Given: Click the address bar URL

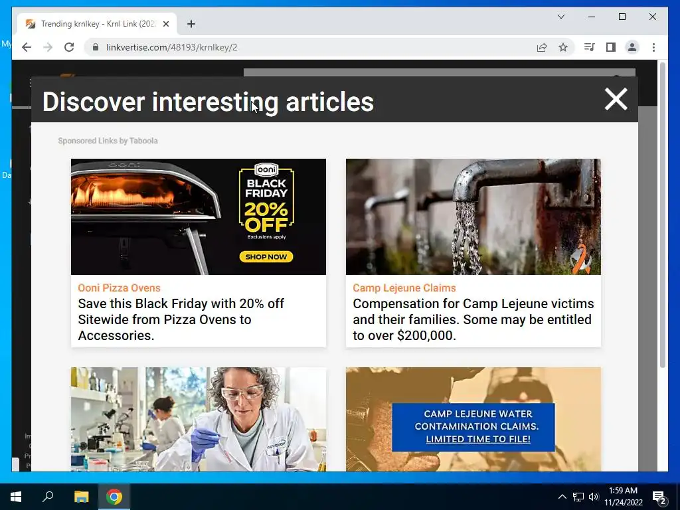Looking at the screenshot, I should [x=172, y=47].
